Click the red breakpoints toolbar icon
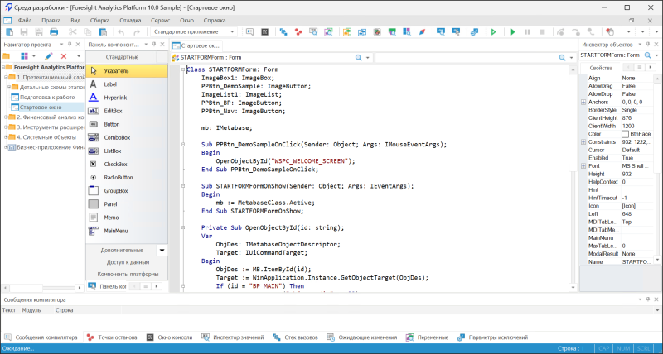 [x=298, y=32]
